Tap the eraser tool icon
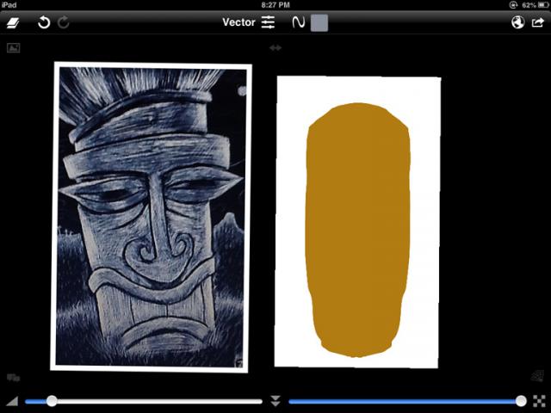 coord(14,22)
